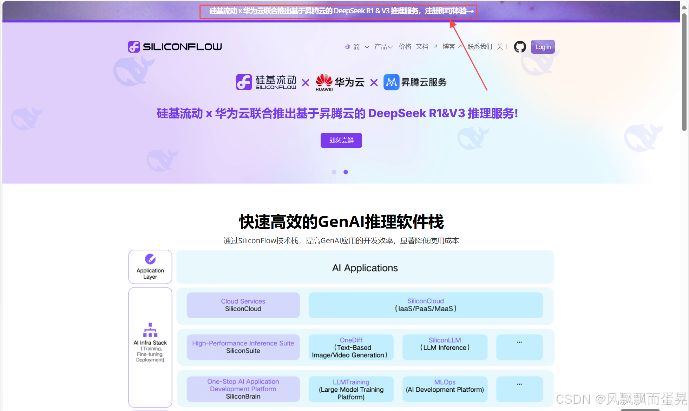Select the second carousel dot
The width and height of the screenshot is (689, 411).
point(346,172)
